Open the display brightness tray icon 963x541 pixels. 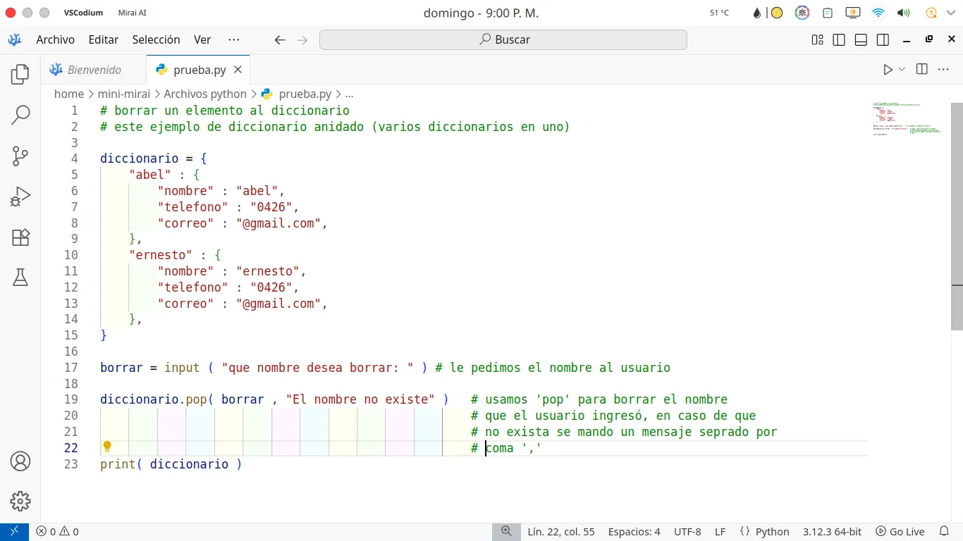tap(852, 13)
